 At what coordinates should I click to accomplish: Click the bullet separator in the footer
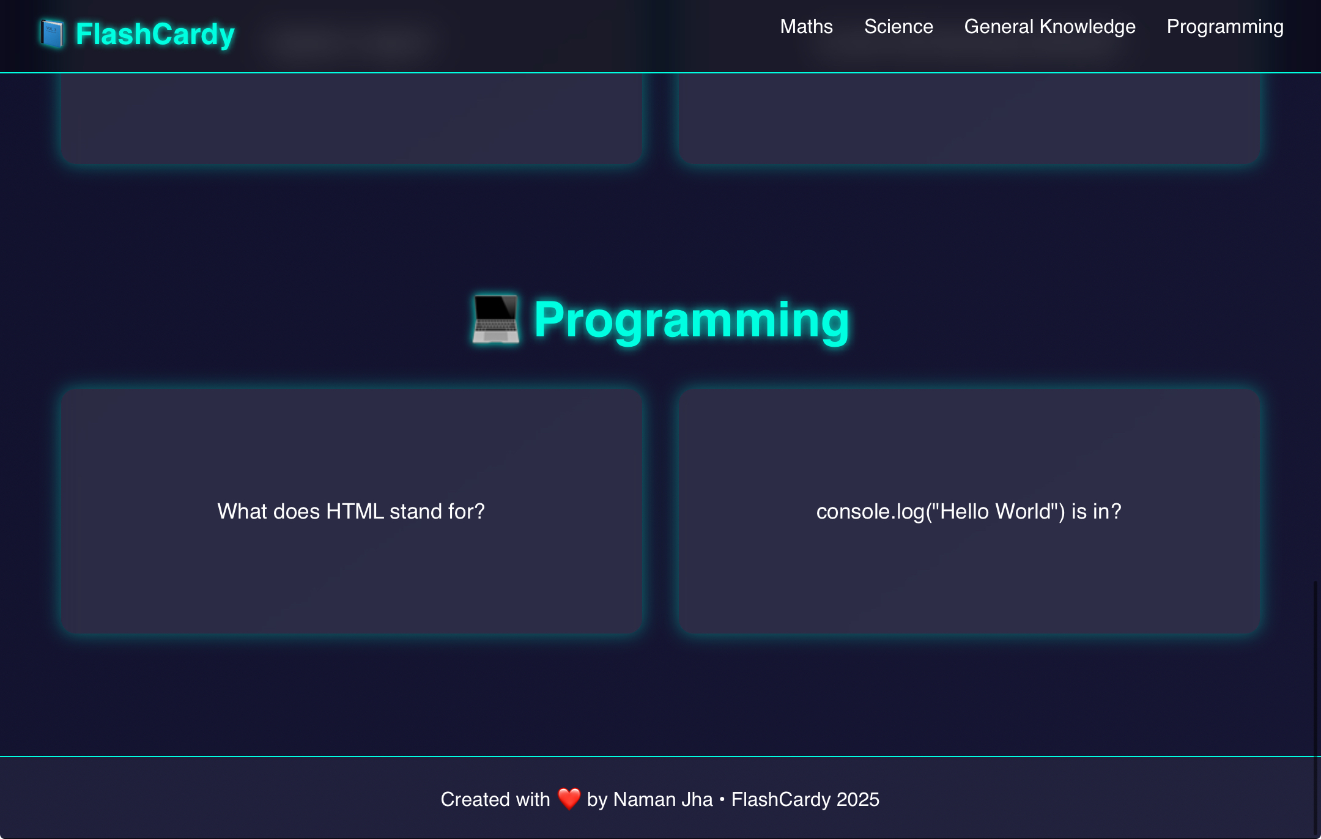tap(722, 799)
